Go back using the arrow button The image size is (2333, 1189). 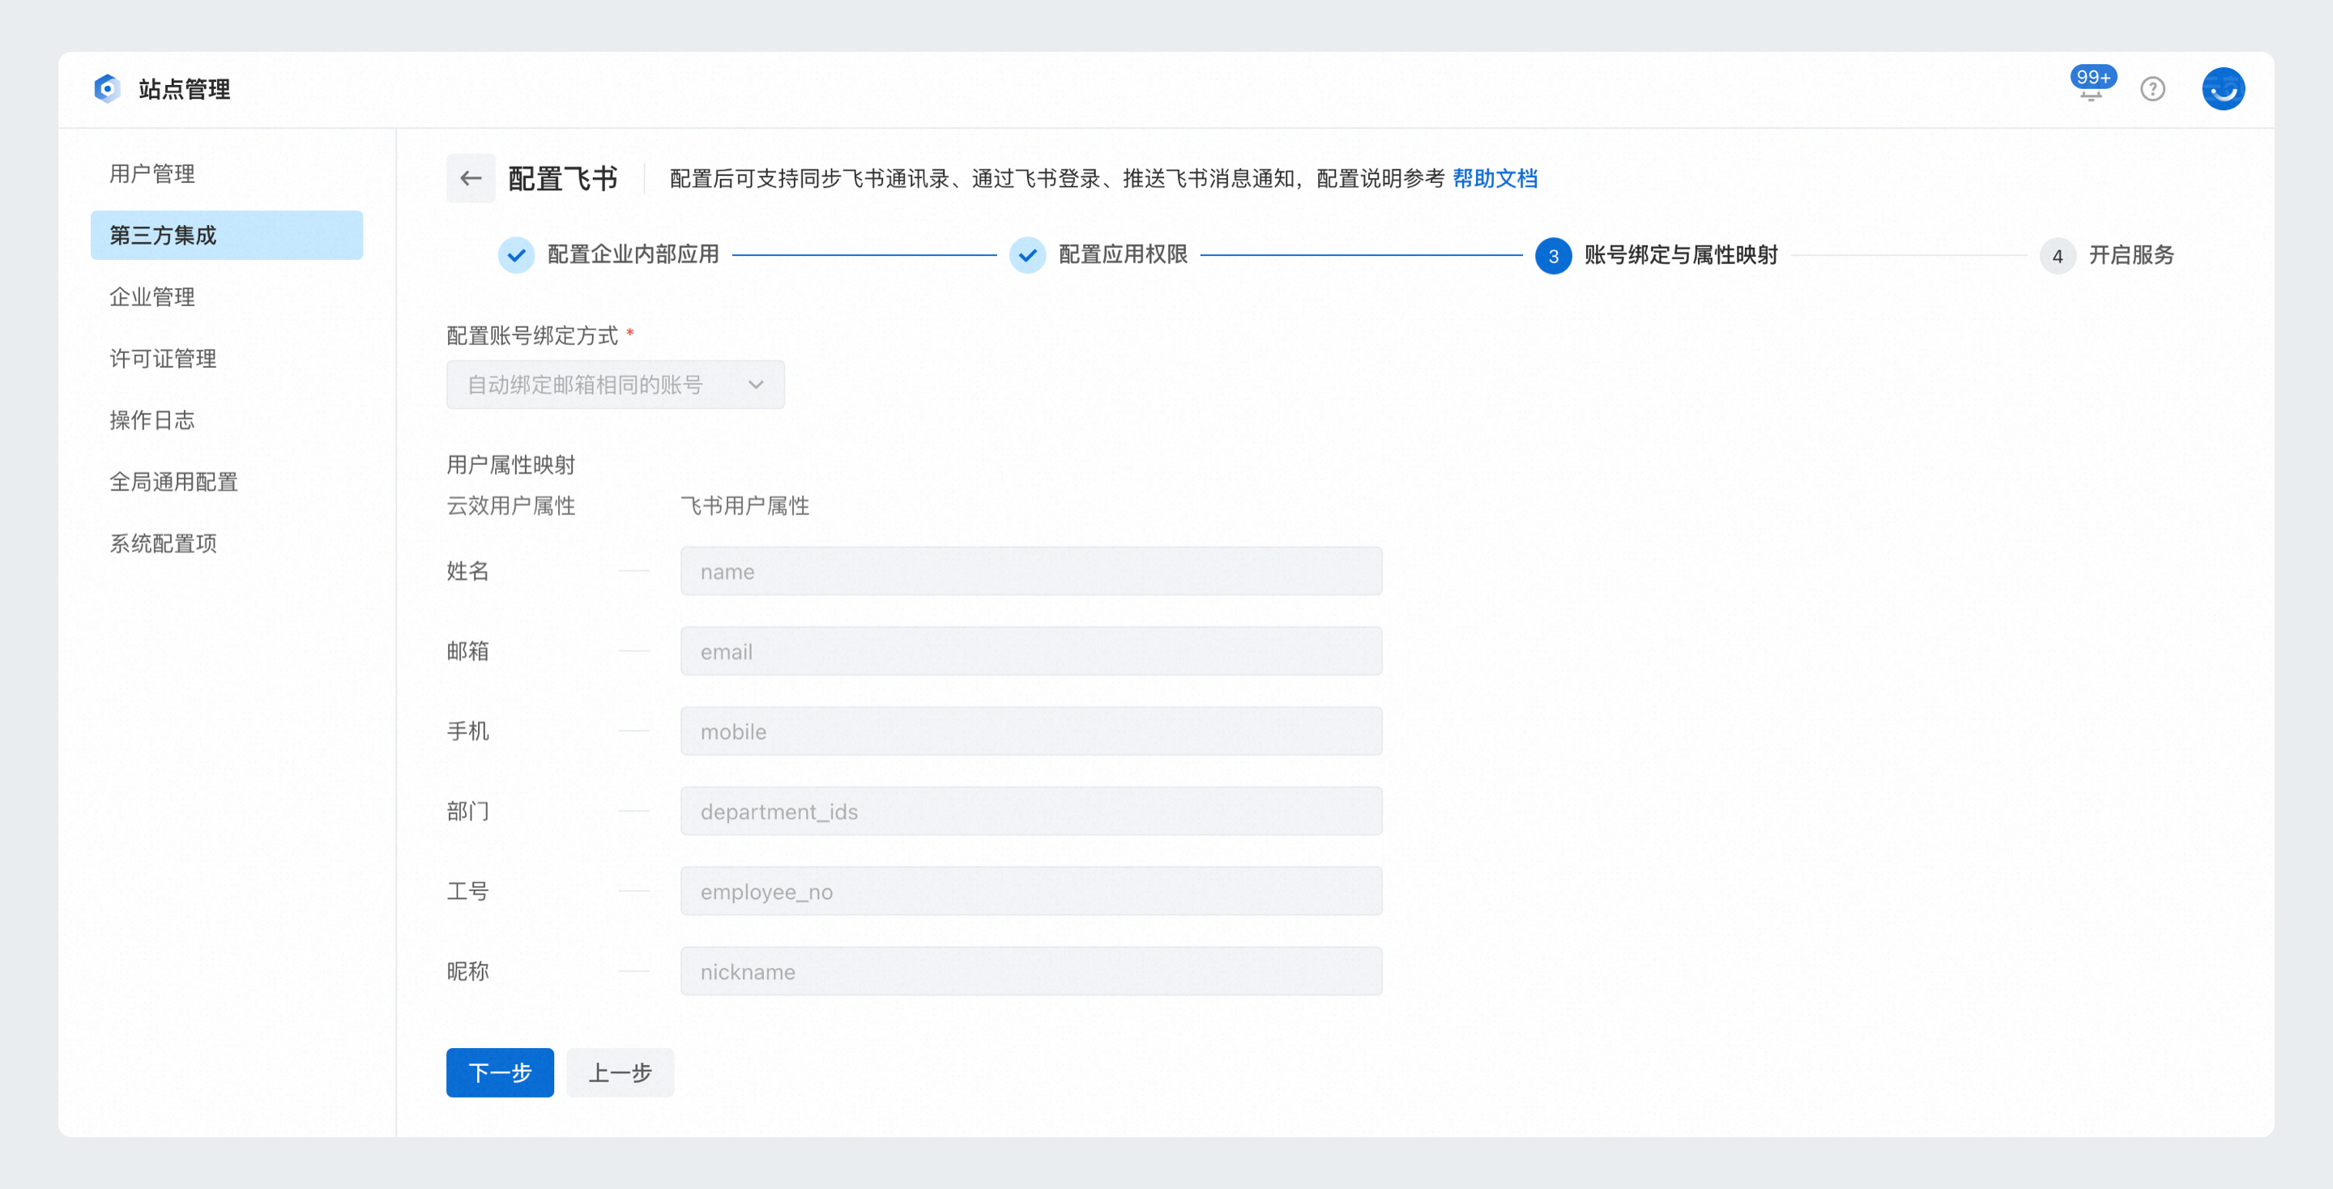pyautogui.click(x=470, y=178)
